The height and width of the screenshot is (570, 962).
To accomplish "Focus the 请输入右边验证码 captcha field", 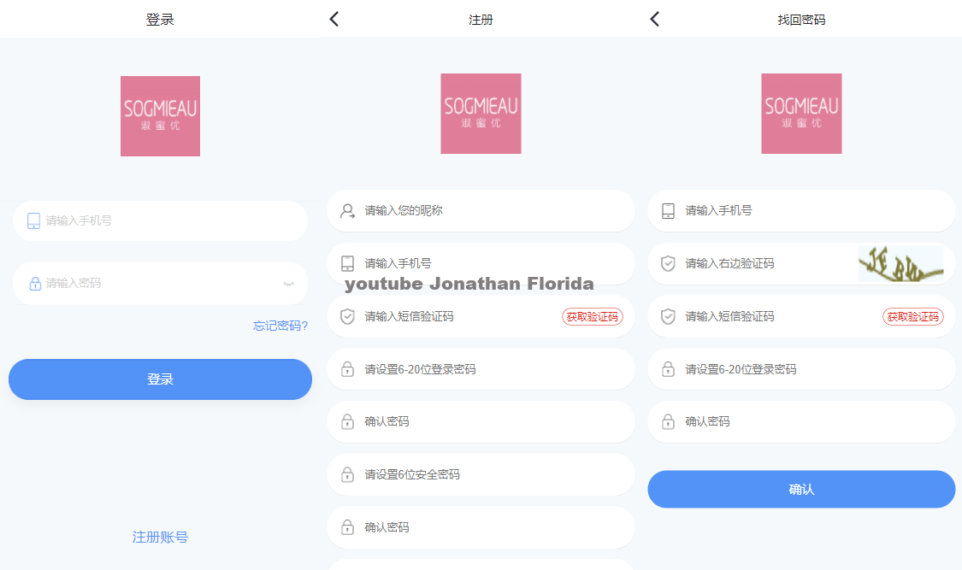I will (x=801, y=263).
